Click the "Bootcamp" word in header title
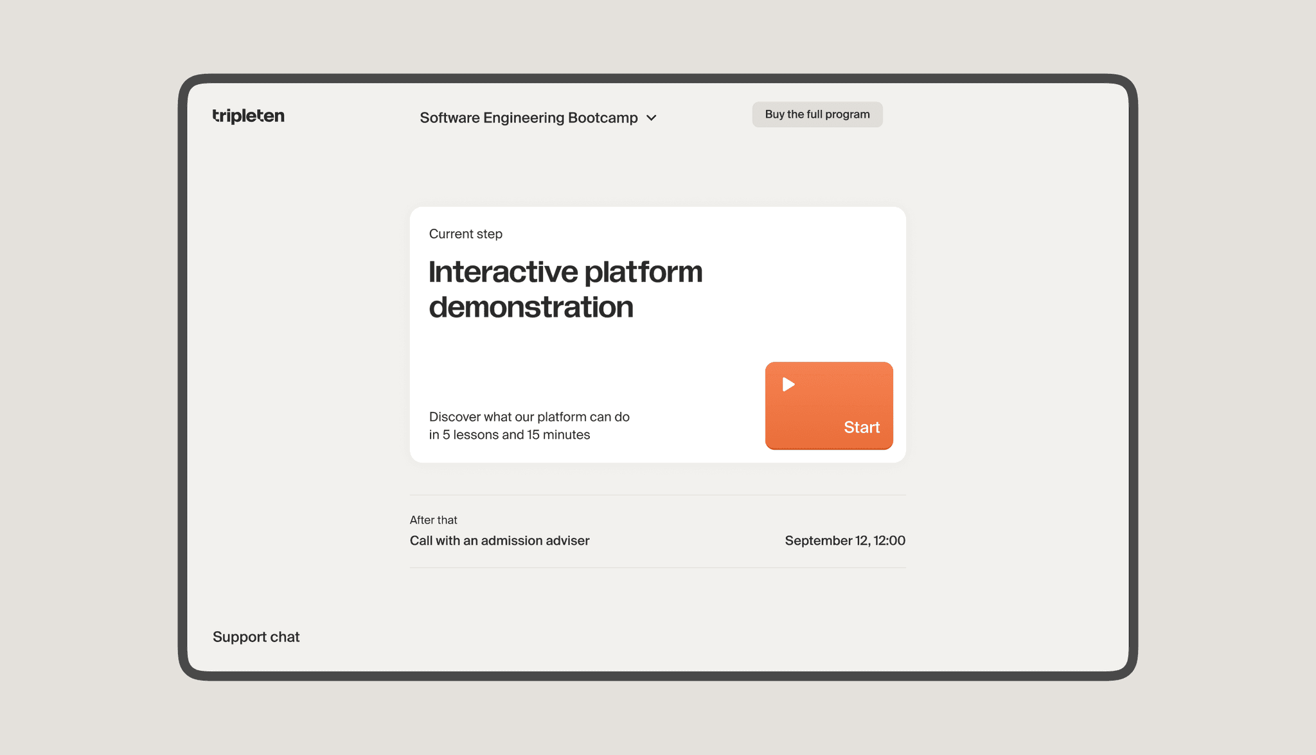 coord(603,118)
